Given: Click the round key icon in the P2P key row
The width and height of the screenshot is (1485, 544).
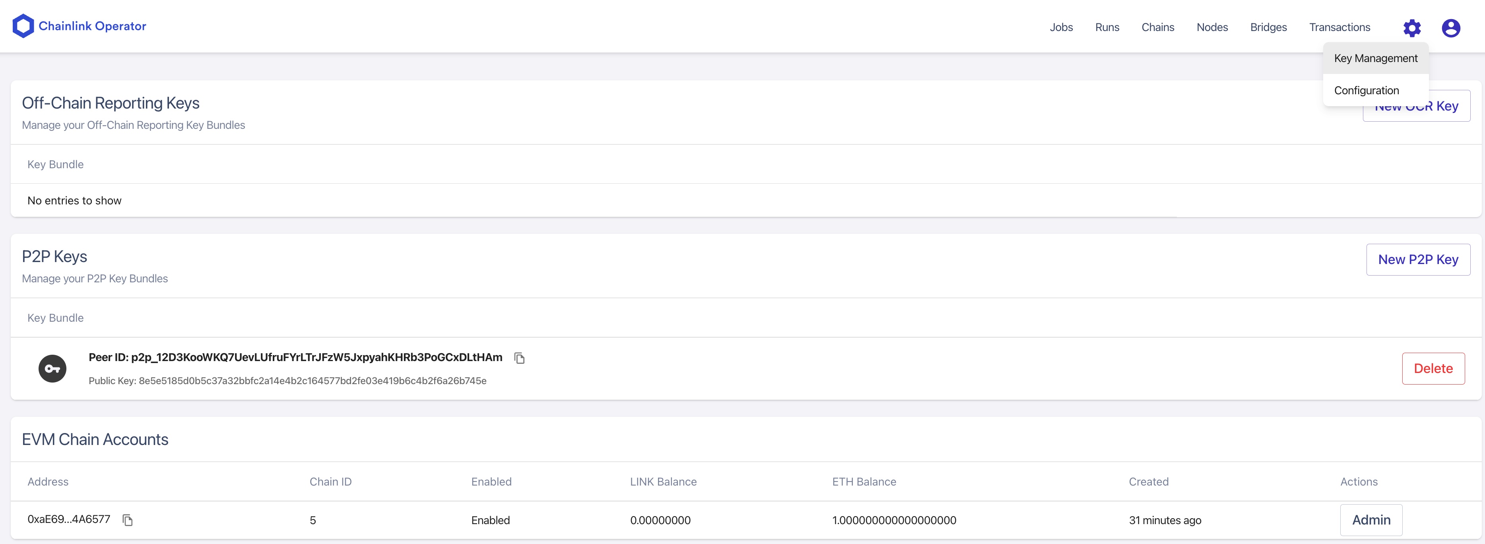Looking at the screenshot, I should 52,369.
